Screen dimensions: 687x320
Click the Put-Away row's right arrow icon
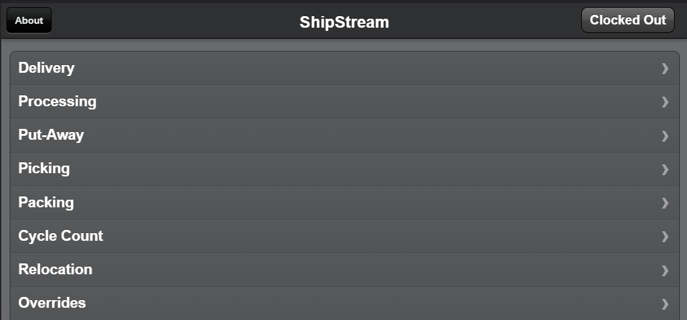665,135
